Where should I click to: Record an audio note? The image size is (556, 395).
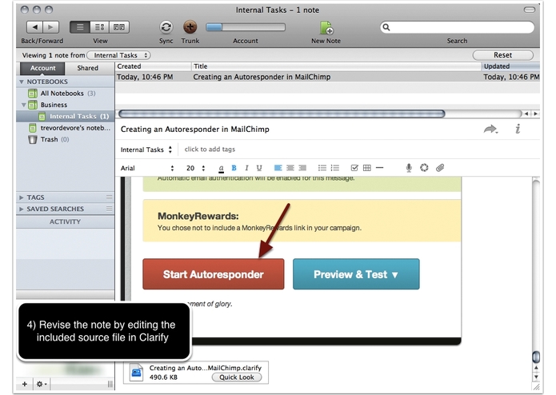(x=409, y=168)
